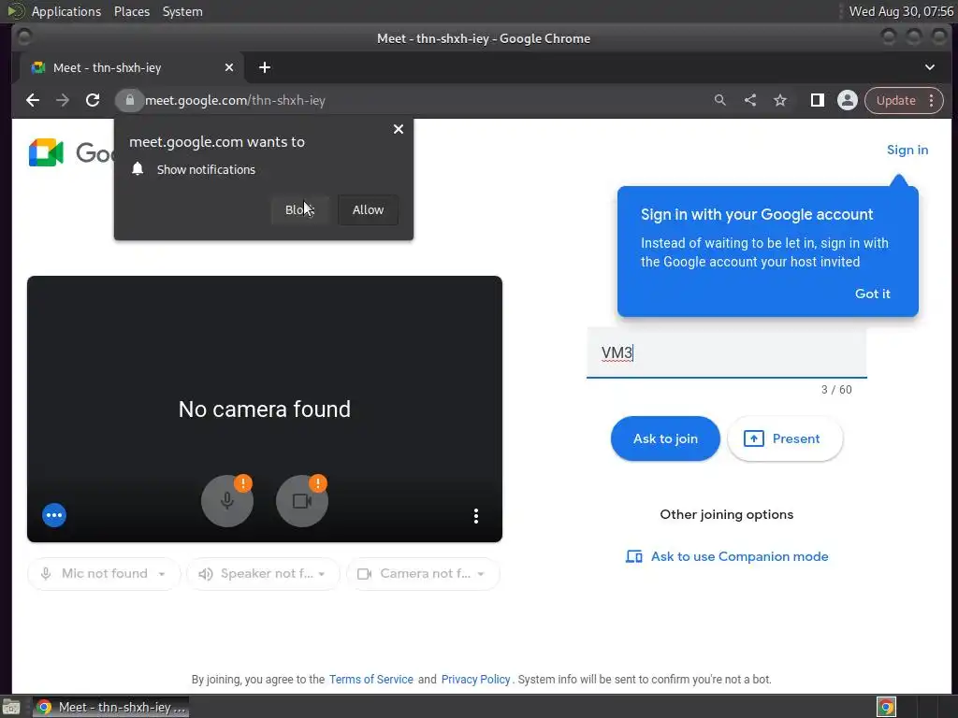Open the Chrome profile avatar
The height and width of the screenshot is (718, 958).
coord(847,100)
